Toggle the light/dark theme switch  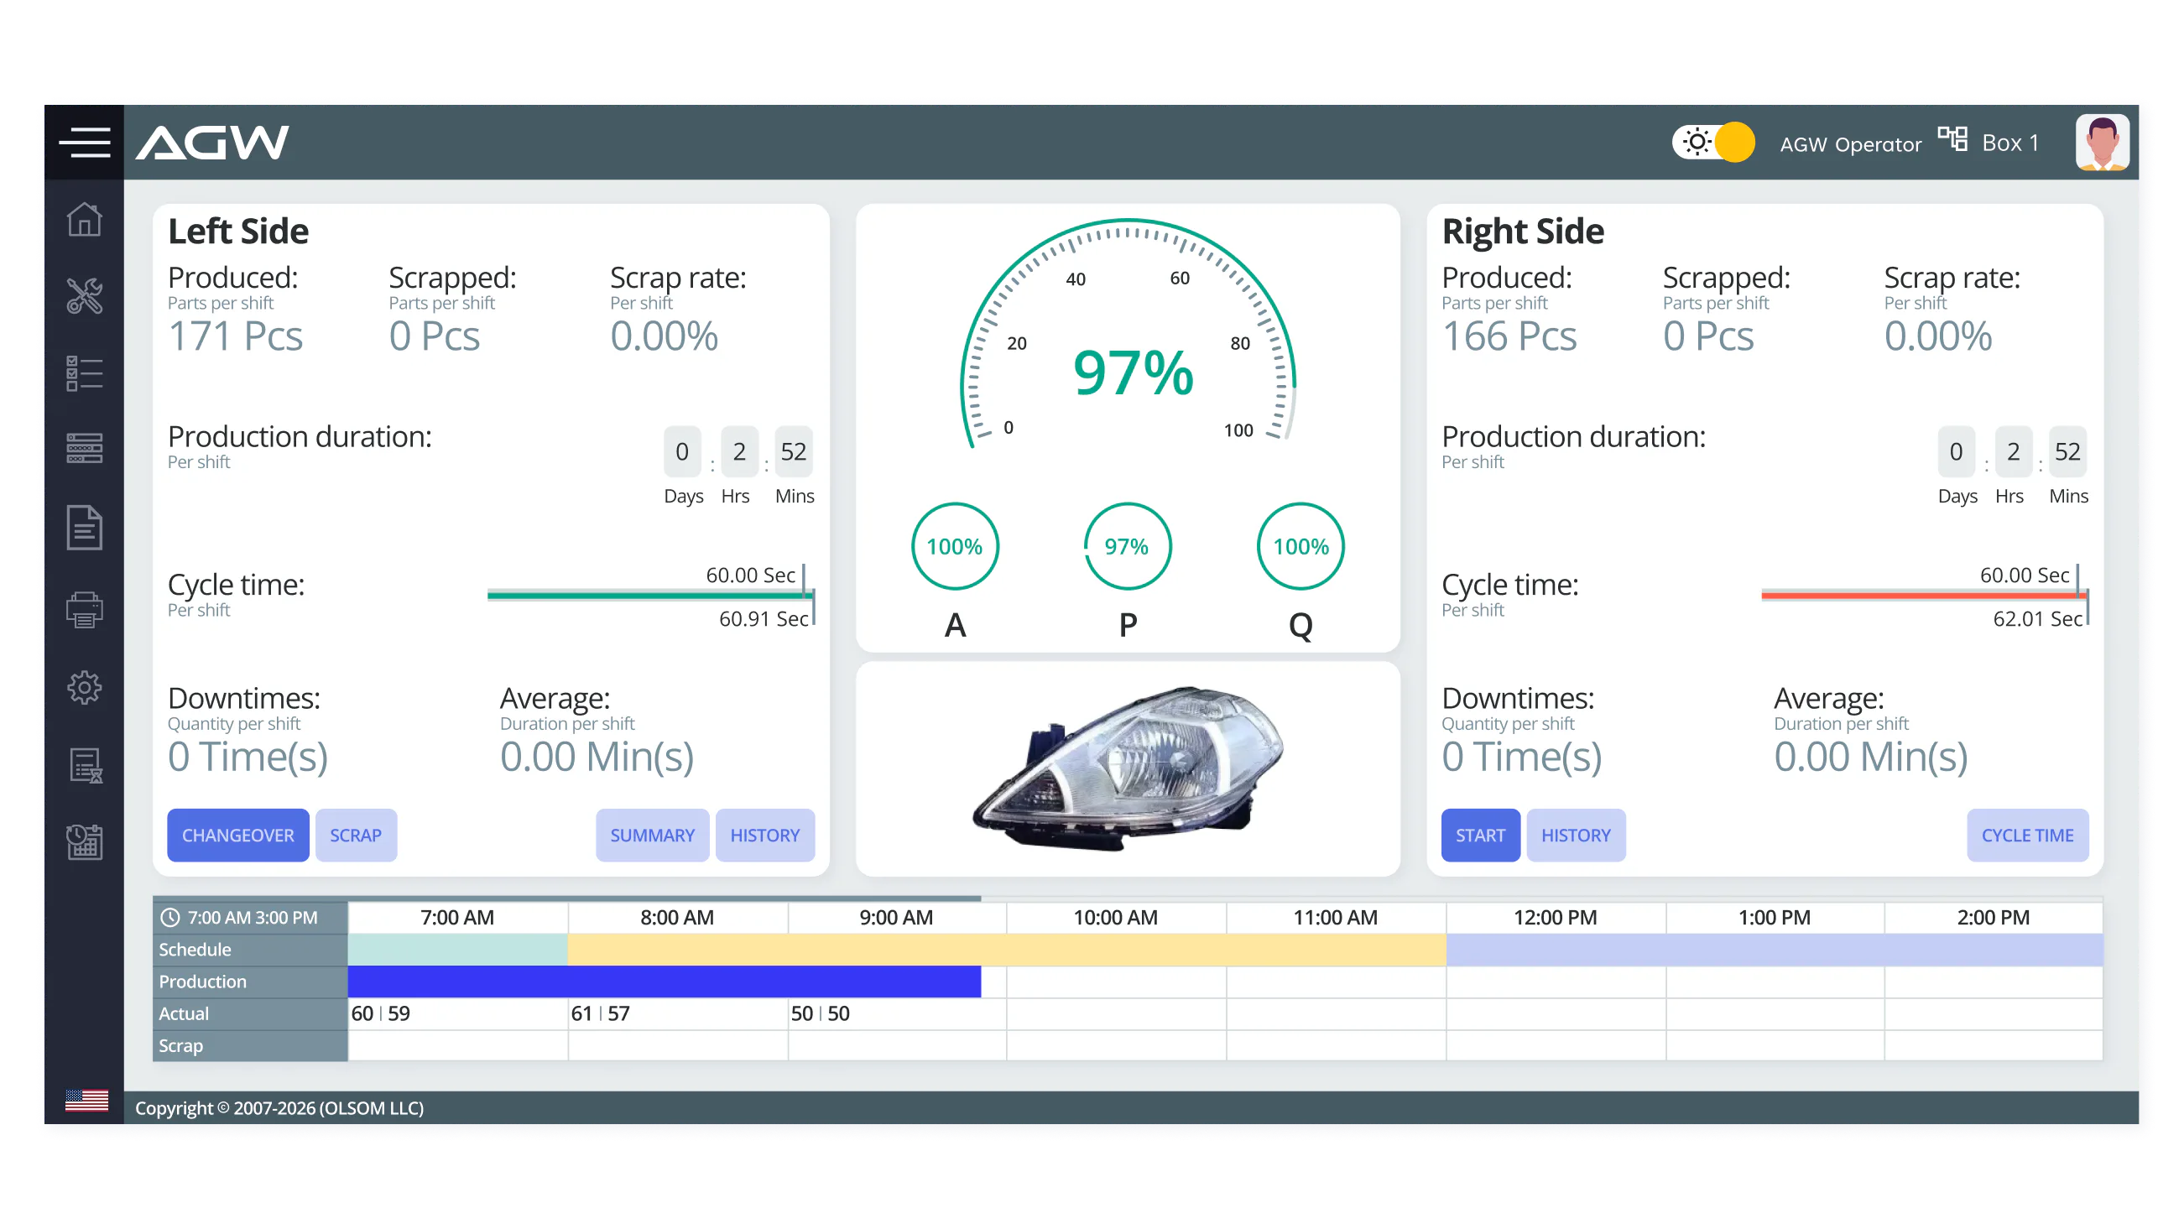pos(1713,142)
